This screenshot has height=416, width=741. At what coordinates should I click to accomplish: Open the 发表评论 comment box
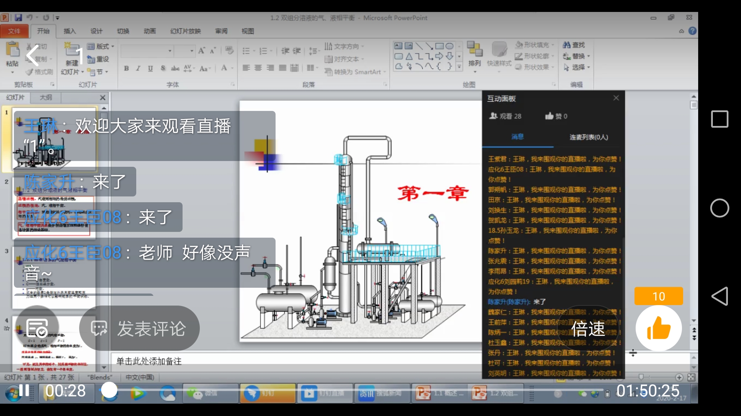[x=139, y=329]
